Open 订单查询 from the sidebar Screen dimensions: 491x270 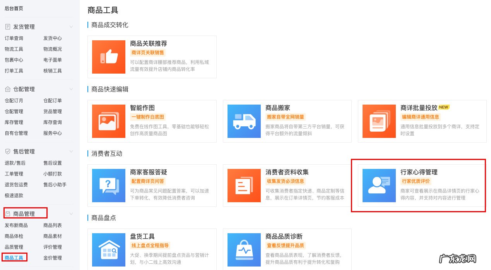point(14,38)
